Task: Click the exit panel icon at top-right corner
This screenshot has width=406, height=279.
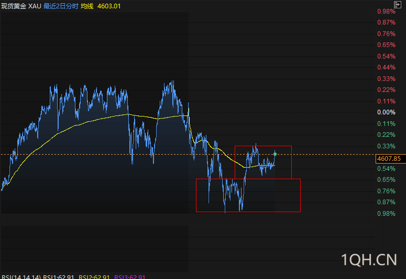Action: tap(397, 5)
